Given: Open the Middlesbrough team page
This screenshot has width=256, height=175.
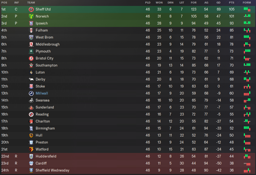Looking at the screenshot, I should [x=48, y=44].
